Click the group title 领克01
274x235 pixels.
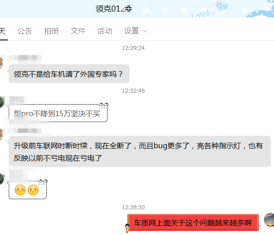tap(108, 9)
